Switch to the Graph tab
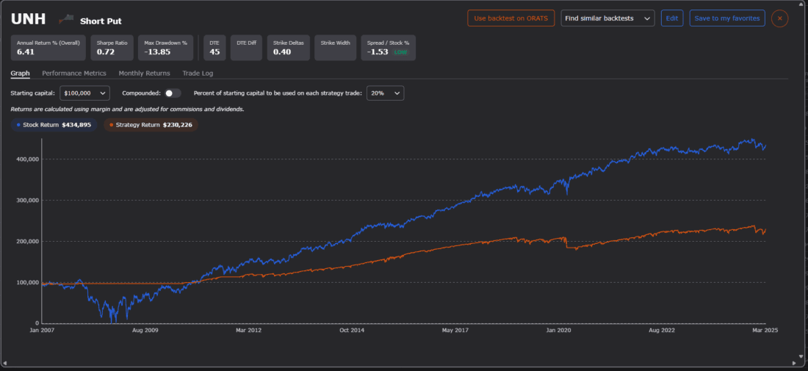Image resolution: width=808 pixels, height=371 pixels. [x=20, y=73]
